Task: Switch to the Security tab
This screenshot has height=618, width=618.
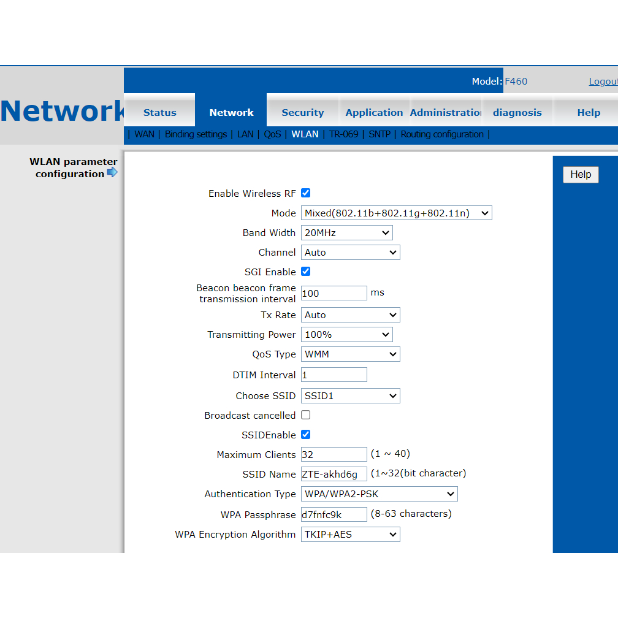Action: 302,112
